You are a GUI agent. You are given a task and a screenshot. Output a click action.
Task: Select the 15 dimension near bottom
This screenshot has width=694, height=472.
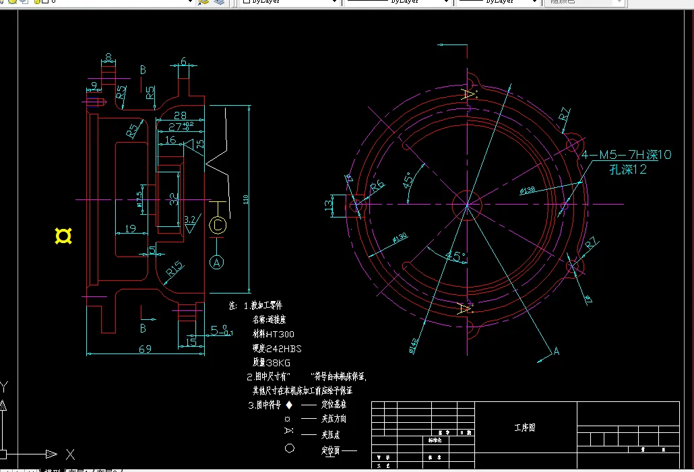(x=191, y=342)
